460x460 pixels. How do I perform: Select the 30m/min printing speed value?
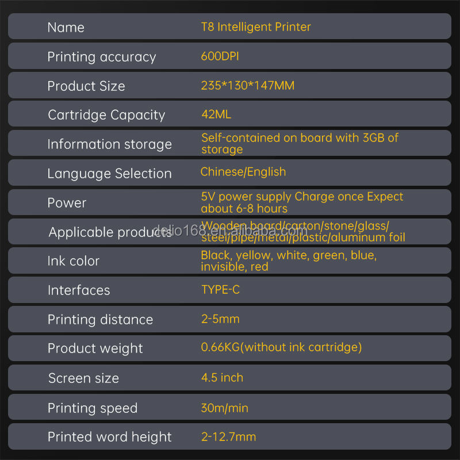[224, 408]
